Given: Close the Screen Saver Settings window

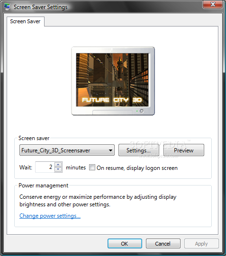Looking at the screenshot, I should [x=213, y=4].
